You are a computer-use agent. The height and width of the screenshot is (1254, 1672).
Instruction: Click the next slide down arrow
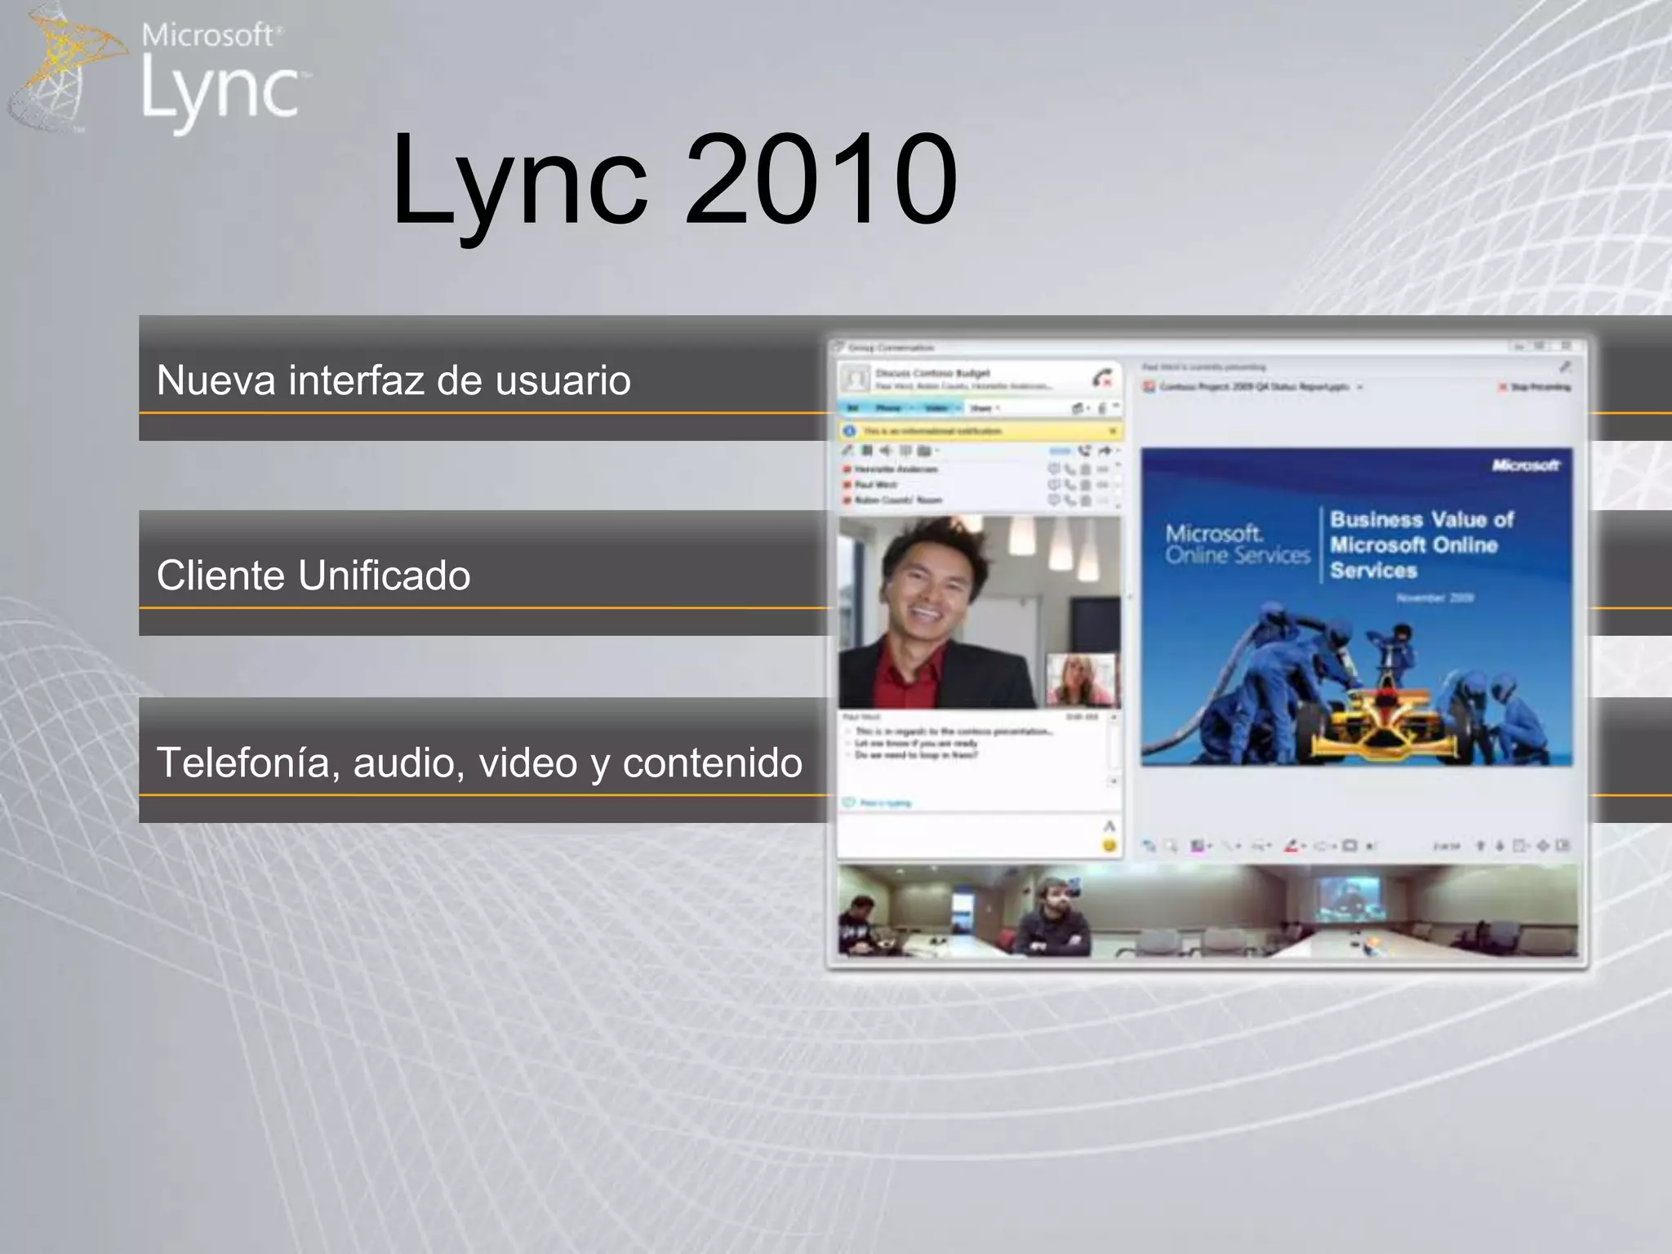1500,846
